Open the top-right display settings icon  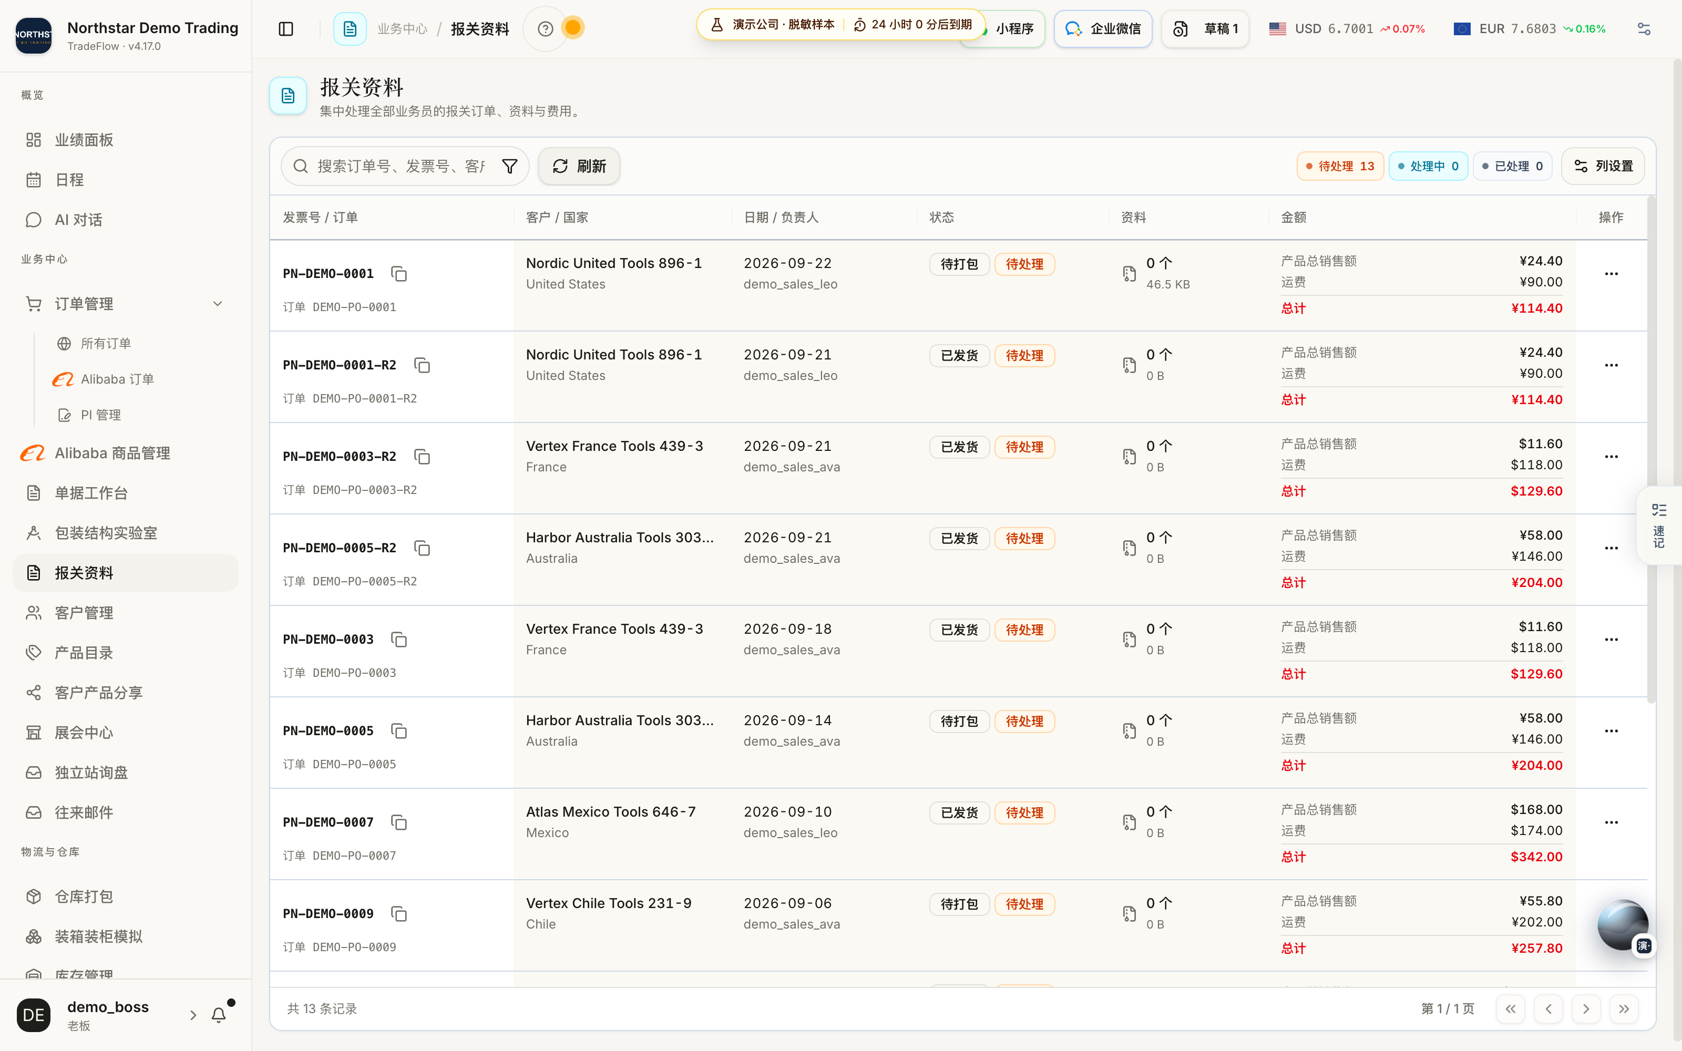(1644, 28)
